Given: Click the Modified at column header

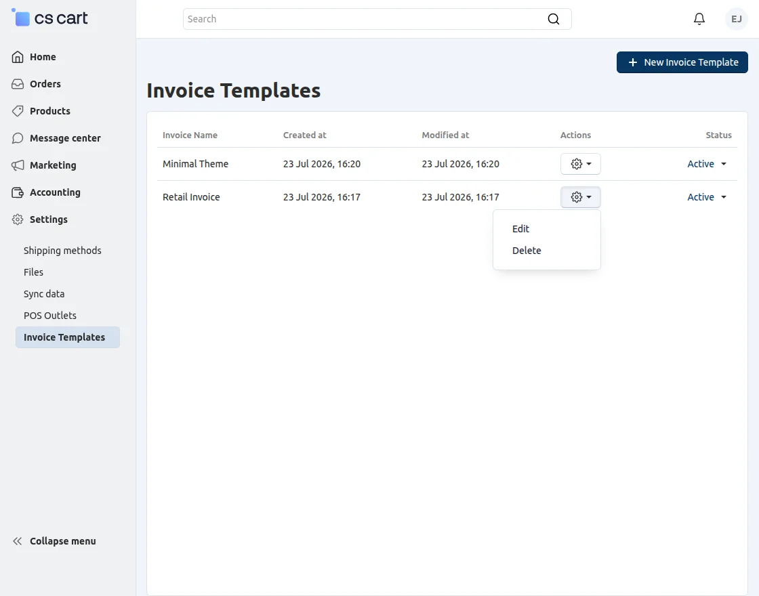Looking at the screenshot, I should 445,135.
